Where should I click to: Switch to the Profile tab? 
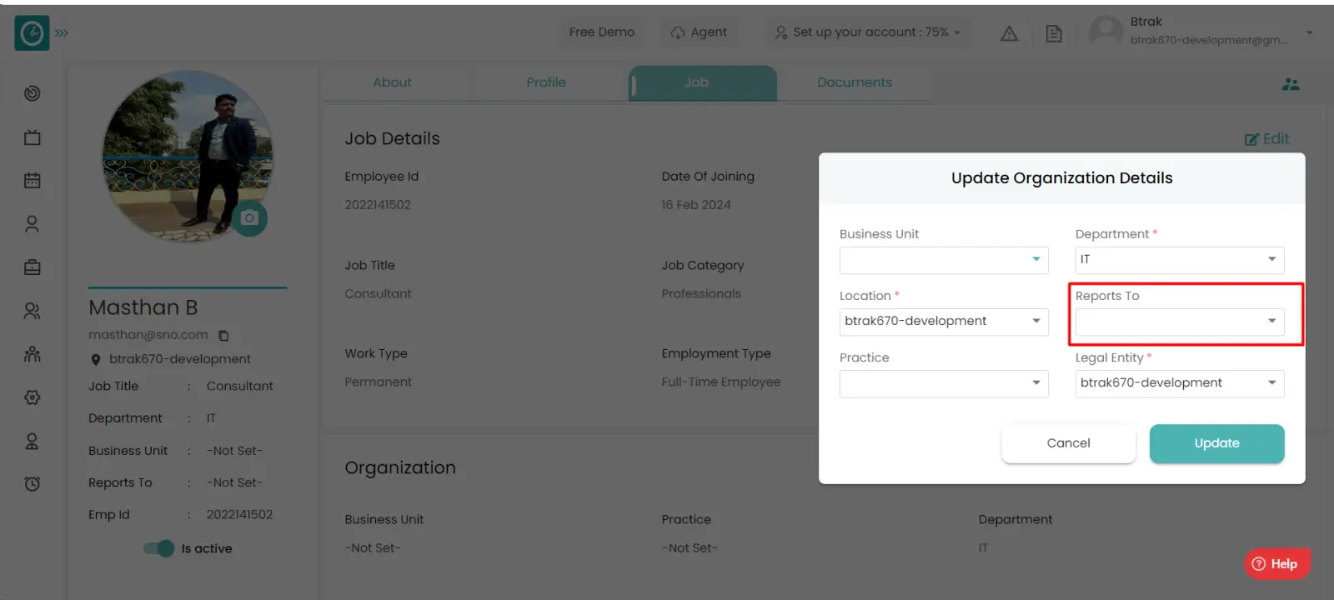[x=546, y=82]
